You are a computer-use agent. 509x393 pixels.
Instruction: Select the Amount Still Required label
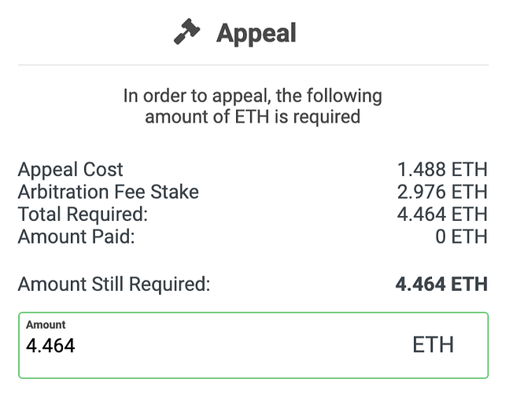point(114,285)
